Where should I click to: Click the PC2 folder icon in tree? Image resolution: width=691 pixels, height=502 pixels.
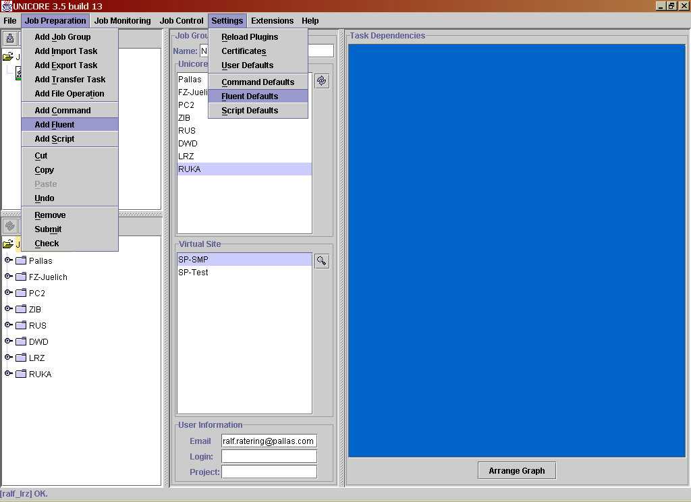point(21,293)
